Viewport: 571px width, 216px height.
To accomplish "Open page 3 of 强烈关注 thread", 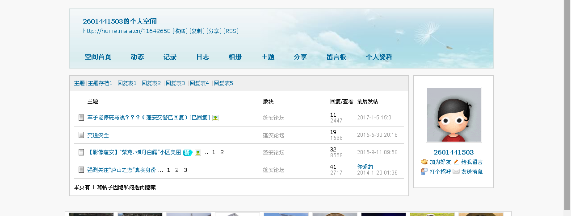I will click(185, 170).
